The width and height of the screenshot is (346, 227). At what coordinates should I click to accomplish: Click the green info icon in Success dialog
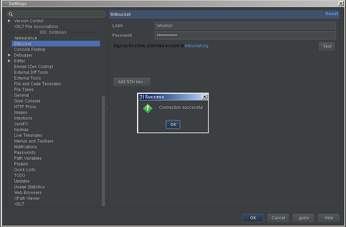(148, 108)
